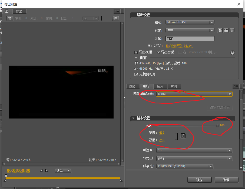Viewport: 245px width, 189px height.
Task: Click the summary line 48000 Hz, 立体声, 16 位
Action: tap(156, 69)
